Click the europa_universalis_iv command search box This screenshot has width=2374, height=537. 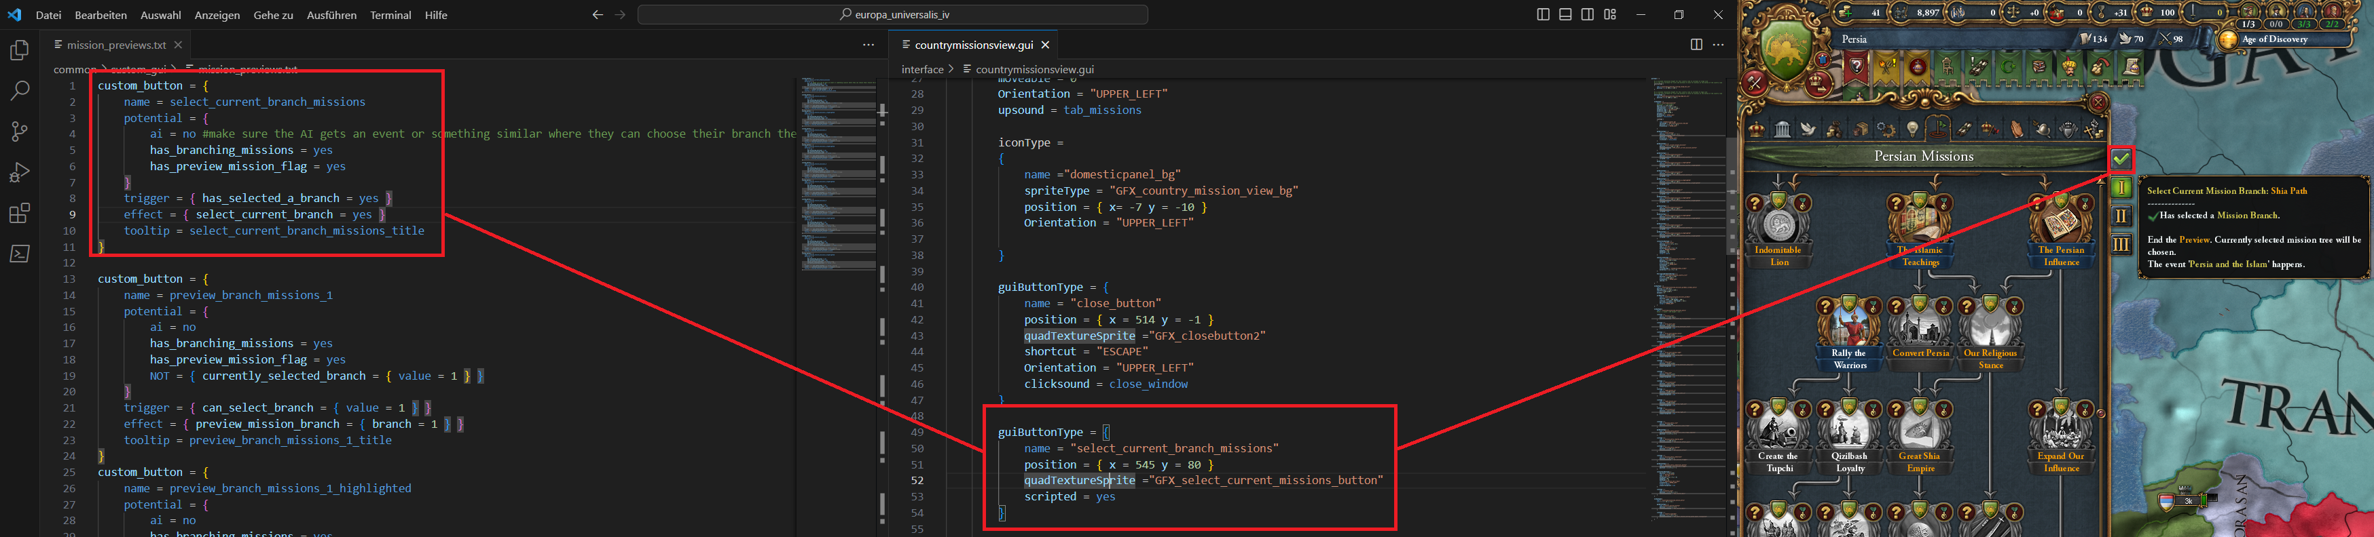coord(892,15)
